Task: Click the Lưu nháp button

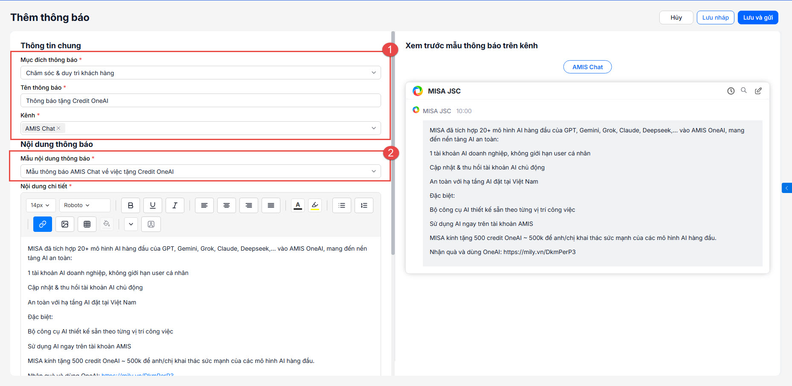Action: [x=716, y=18]
